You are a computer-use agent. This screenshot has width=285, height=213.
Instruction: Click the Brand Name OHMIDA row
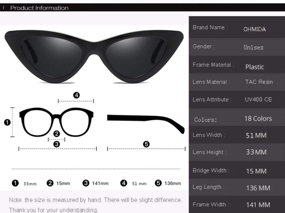coord(237,28)
